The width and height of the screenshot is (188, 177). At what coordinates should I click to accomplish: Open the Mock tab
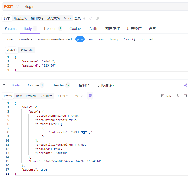click(68, 18)
